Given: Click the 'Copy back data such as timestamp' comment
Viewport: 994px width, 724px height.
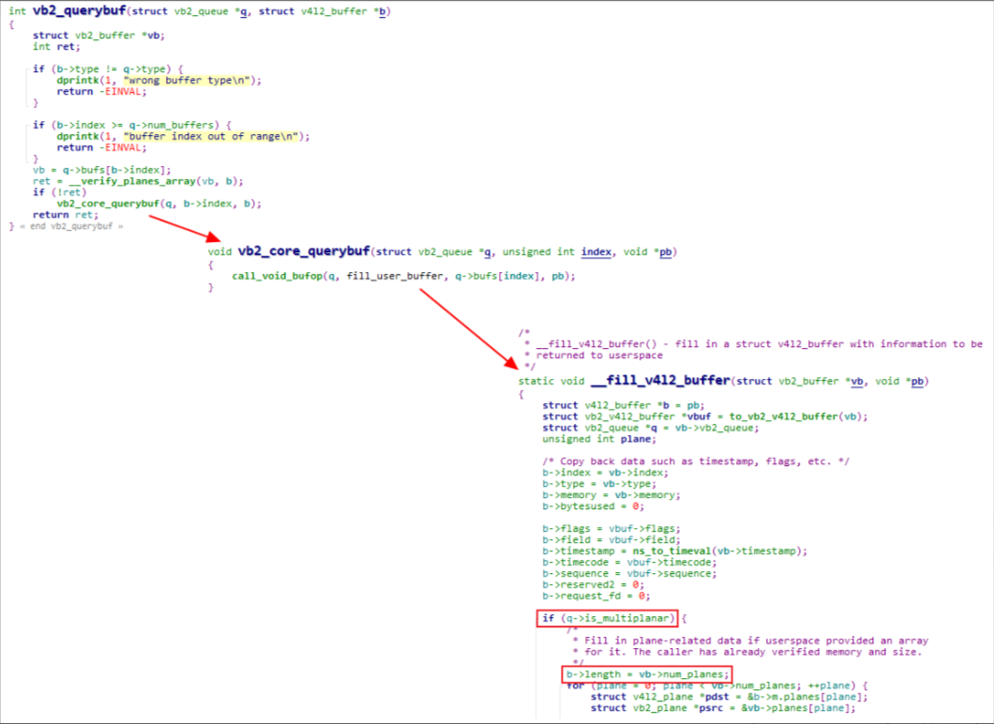Looking at the screenshot, I should 696,461.
